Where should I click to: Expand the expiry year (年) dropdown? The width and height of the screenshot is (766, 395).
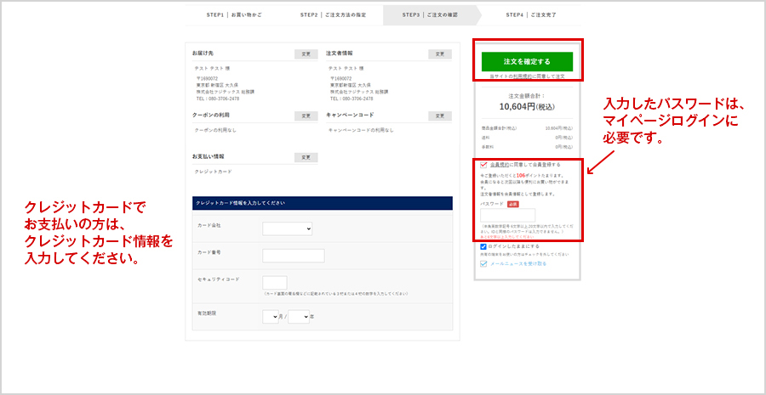tap(298, 317)
